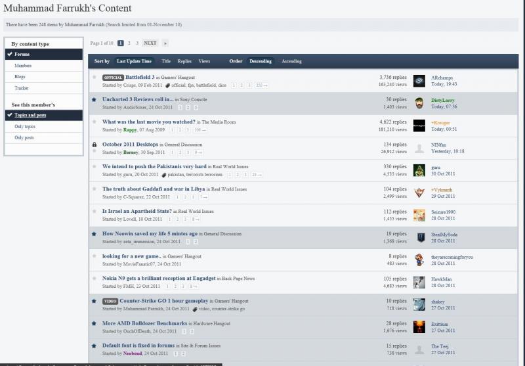Click the tag icon in Counter-Strike GO row
Image resolution: width=525 pixels, height=366 pixels.
point(195,309)
